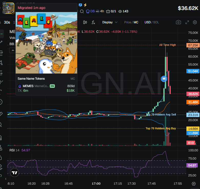This screenshot has height=189, width=200.
Task: Click the orange 31.46K price tag
Action: [193, 102]
